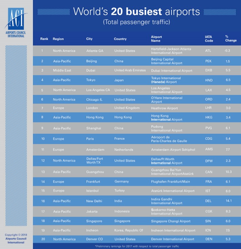This screenshot has height=249, width=241.
Task: Click the 'ATL' IATA code
Action: pos(208,51)
